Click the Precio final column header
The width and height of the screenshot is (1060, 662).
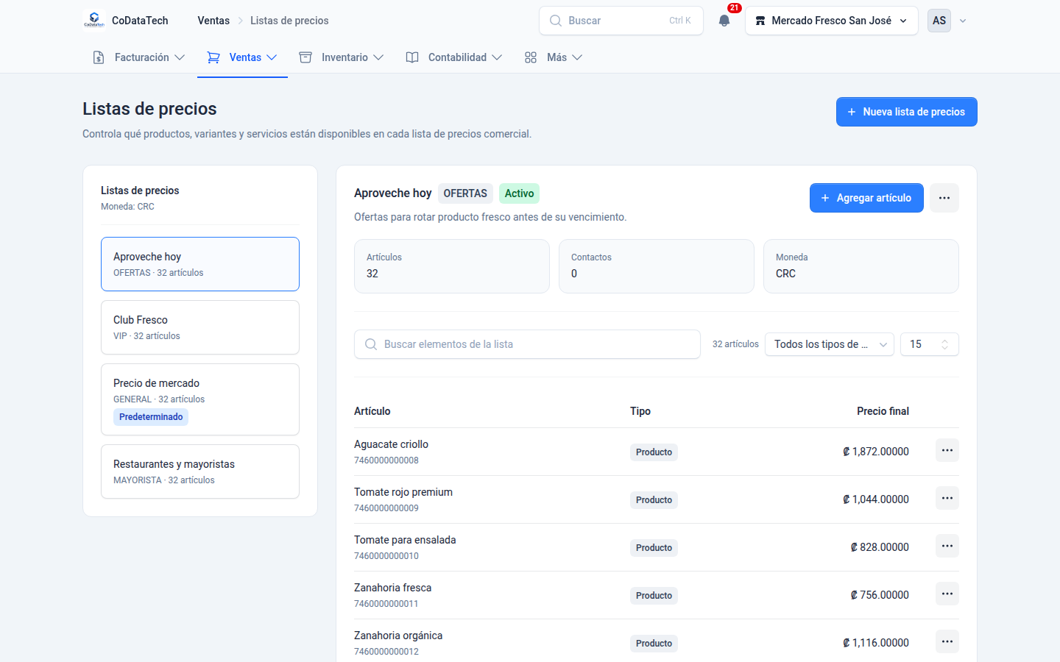pyautogui.click(x=883, y=411)
